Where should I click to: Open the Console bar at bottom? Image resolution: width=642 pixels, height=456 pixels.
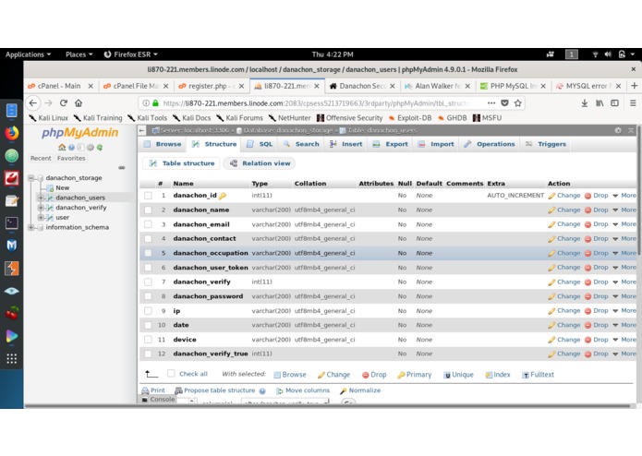tap(158, 399)
